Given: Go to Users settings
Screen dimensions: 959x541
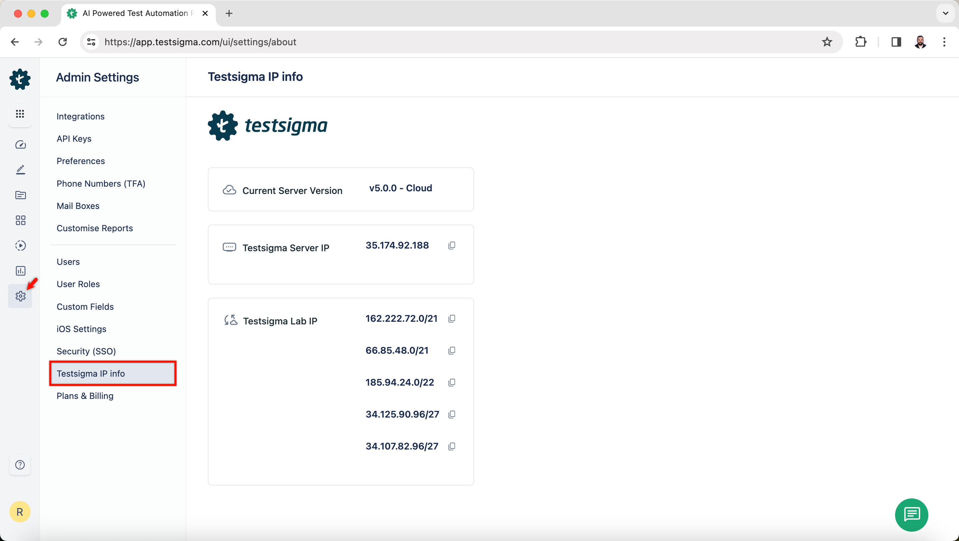Looking at the screenshot, I should click(68, 262).
